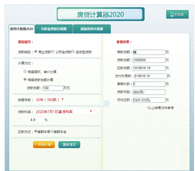Viewport: 195px width, 171px height.
Task: Open the mobile version 手机版 button
Action: coord(177,14)
